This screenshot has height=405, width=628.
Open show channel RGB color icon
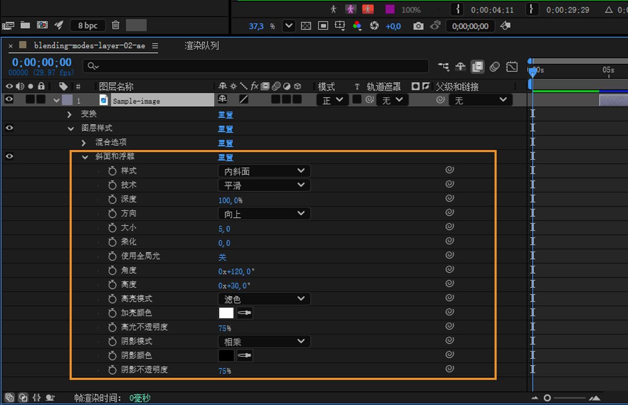coord(357,26)
